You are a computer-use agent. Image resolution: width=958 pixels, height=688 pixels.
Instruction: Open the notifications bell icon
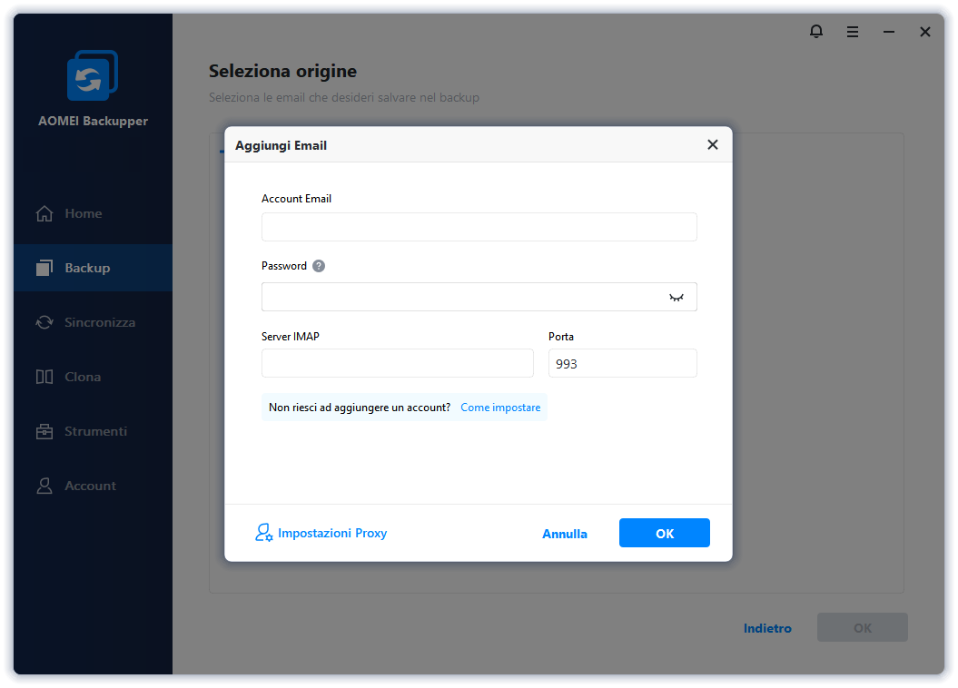pyautogui.click(x=815, y=32)
